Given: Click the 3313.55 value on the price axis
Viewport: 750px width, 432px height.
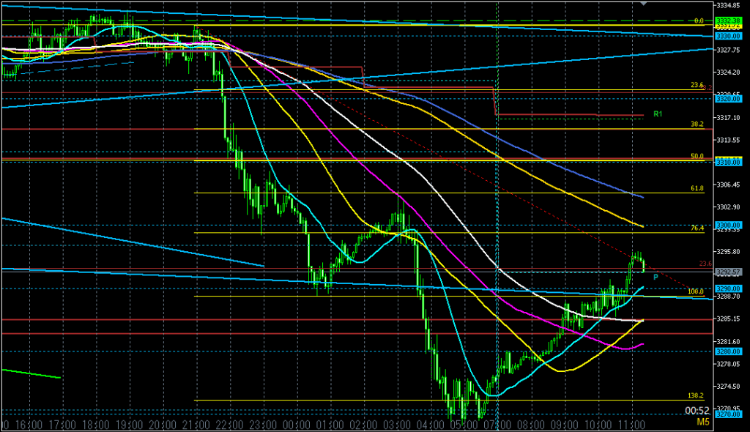Looking at the screenshot, I should click(x=728, y=140).
